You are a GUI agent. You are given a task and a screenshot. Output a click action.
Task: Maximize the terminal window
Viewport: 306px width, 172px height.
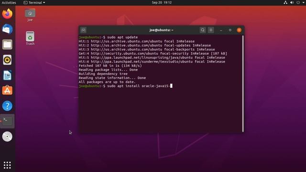point(230,30)
